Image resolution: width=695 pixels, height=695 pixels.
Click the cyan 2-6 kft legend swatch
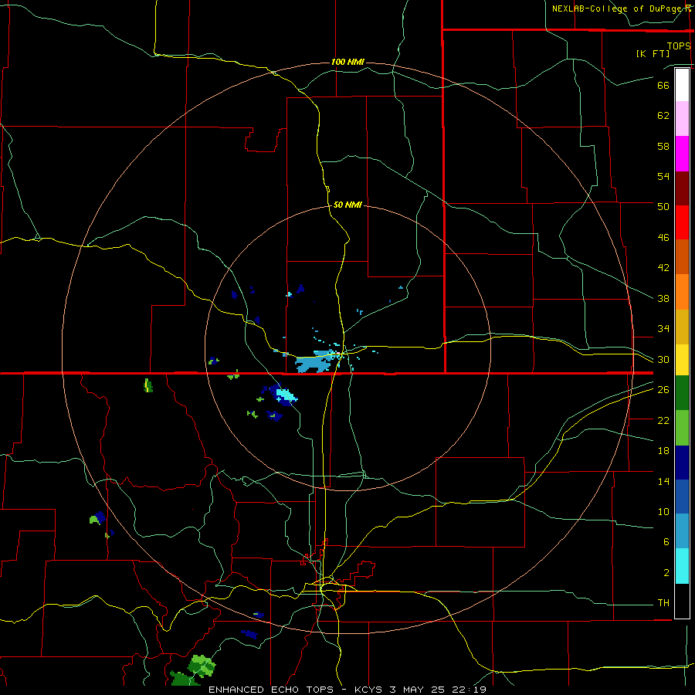[682, 566]
